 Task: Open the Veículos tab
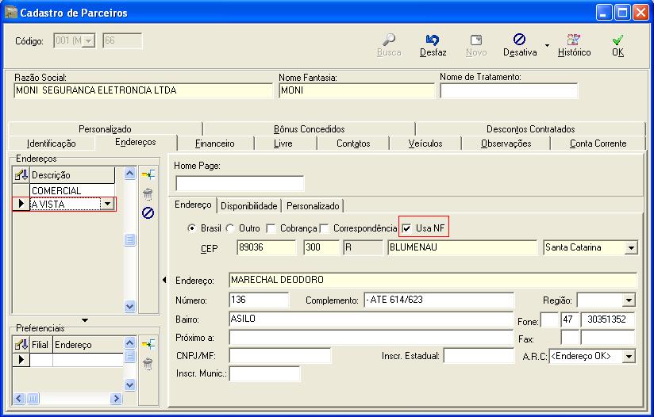425,143
